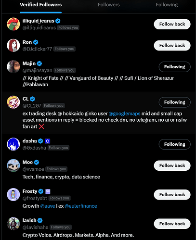196x240 pixels.
Task: Follow back illiquid_icarus
Action: [172, 24]
